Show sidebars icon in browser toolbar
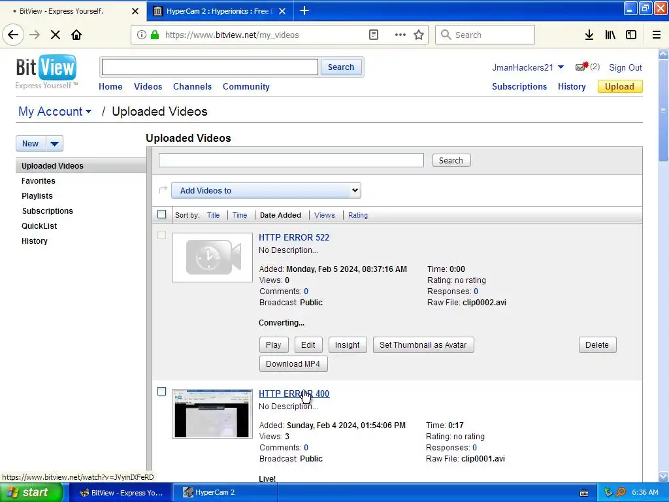Viewport: 669px width, 502px height. tap(631, 35)
